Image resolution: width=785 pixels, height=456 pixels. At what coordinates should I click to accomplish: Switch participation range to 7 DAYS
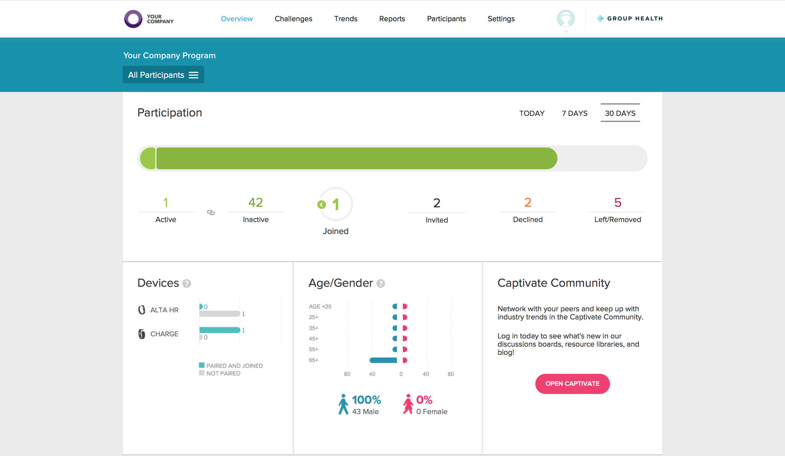point(575,113)
